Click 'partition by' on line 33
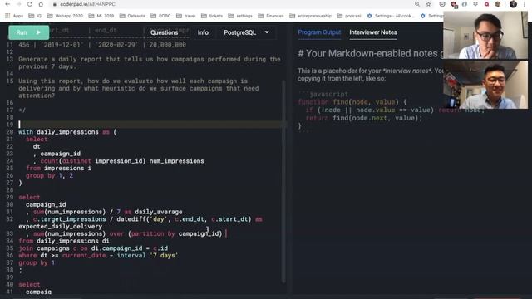The height and width of the screenshot is (299, 532). coord(153,233)
